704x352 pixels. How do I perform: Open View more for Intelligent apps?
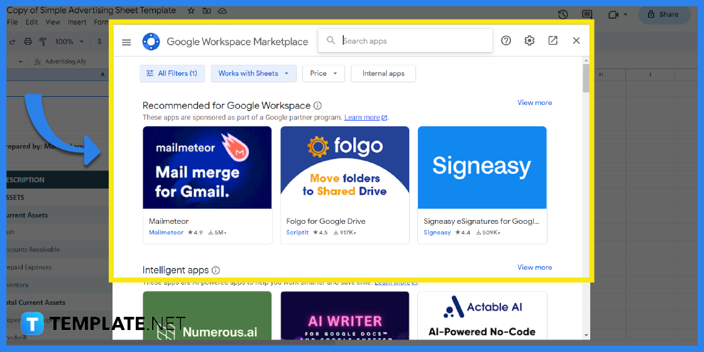pyautogui.click(x=535, y=268)
